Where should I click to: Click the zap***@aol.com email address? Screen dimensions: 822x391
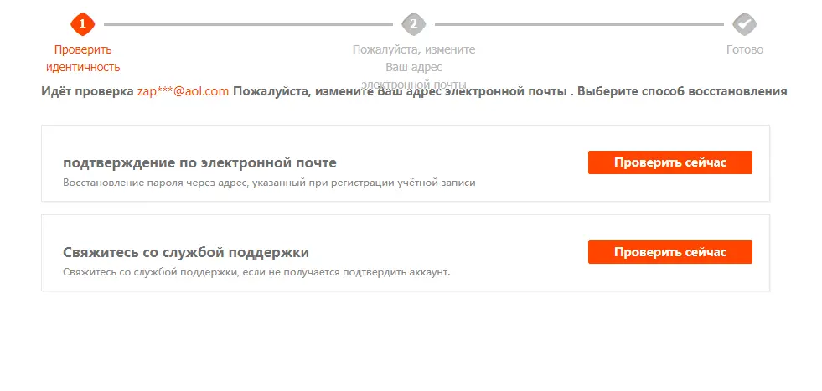pyautogui.click(x=183, y=91)
